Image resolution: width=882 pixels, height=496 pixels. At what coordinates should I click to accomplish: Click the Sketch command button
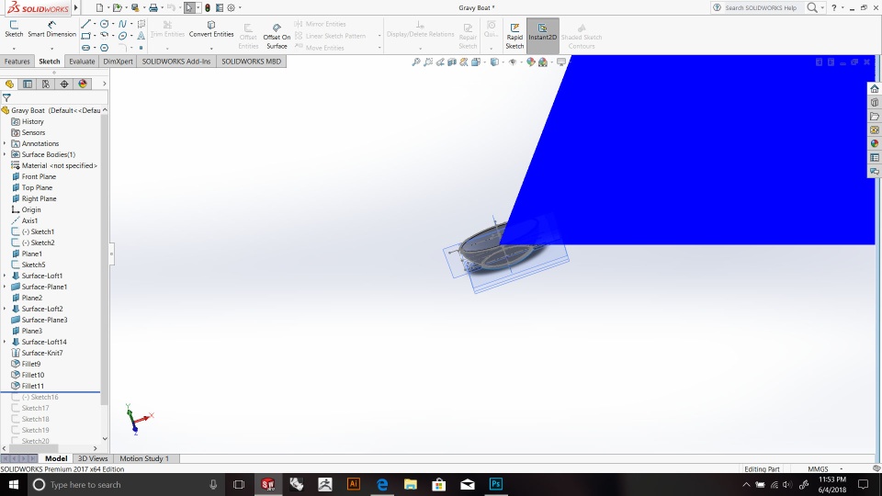[x=14, y=29]
